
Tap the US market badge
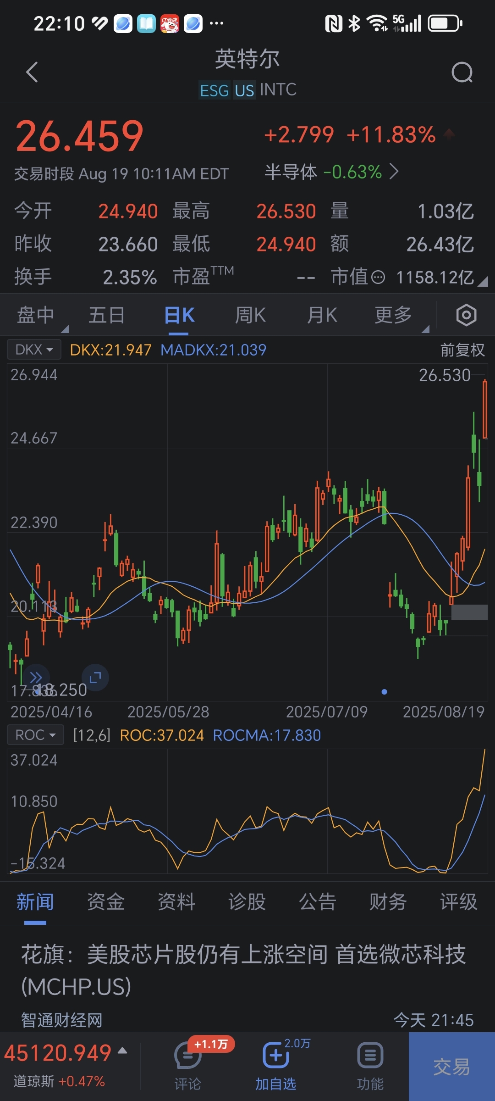pyautogui.click(x=244, y=90)
